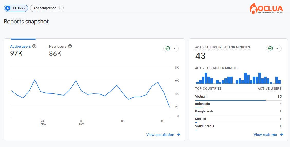Click Indonesia's blue progress bar

tap(199, 108)
